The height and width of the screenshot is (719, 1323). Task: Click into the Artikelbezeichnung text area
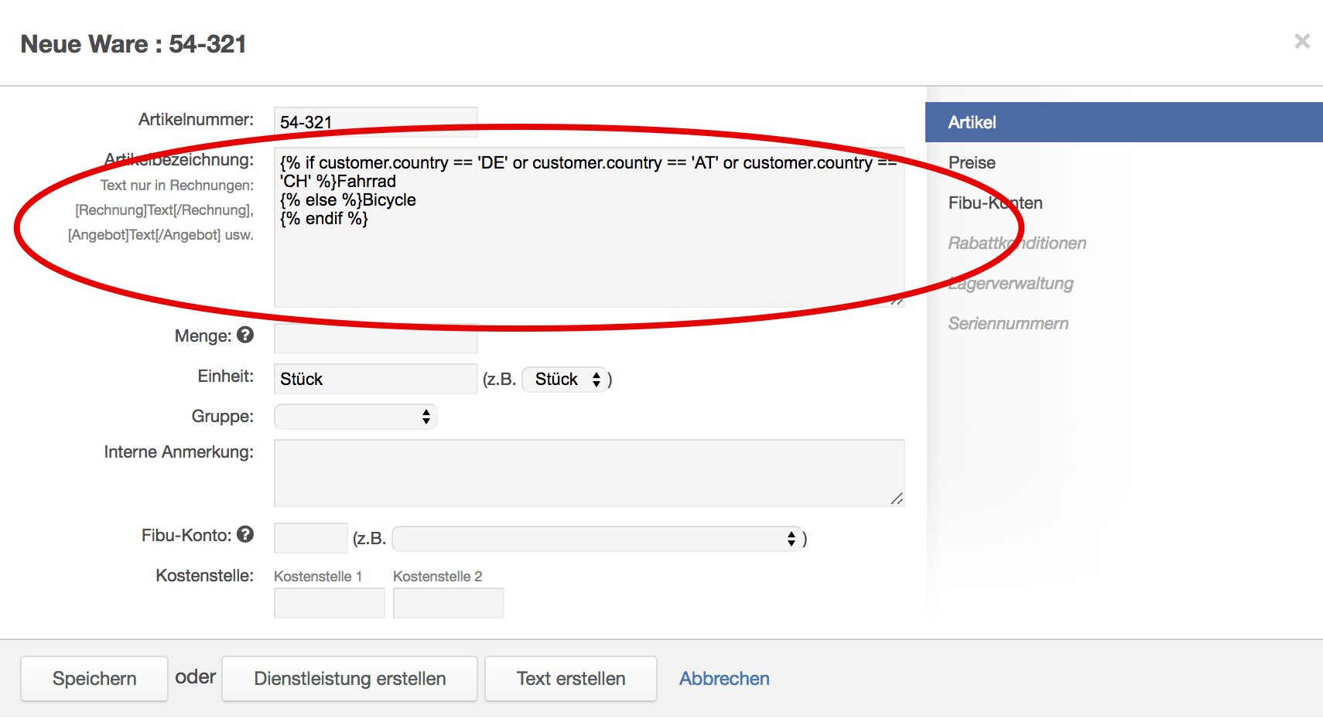588,255
